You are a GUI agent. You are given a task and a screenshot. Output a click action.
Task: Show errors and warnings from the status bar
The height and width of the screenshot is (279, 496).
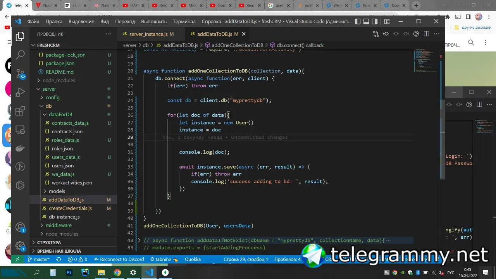click(77, 259)
